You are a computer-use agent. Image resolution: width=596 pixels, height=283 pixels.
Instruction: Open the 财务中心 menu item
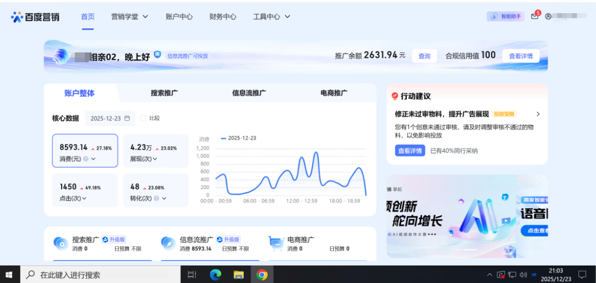coord(223,16)
